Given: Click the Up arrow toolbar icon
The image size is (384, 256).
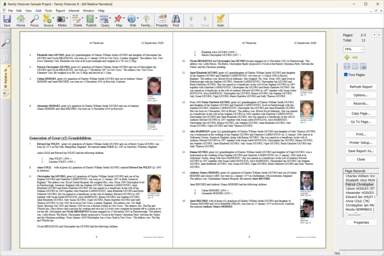Looking at the screenshot, I should click(191, 21).
